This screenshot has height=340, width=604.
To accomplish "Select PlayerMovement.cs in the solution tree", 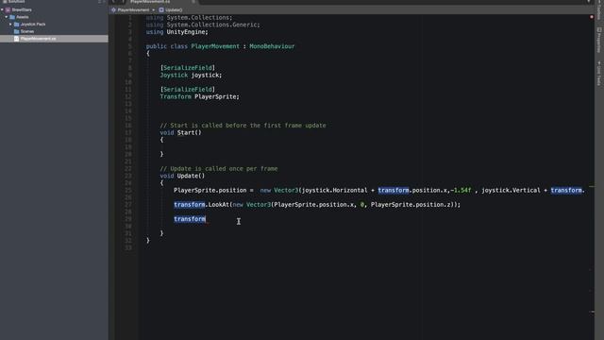I will pyautogui.click(x=54, y=39).
